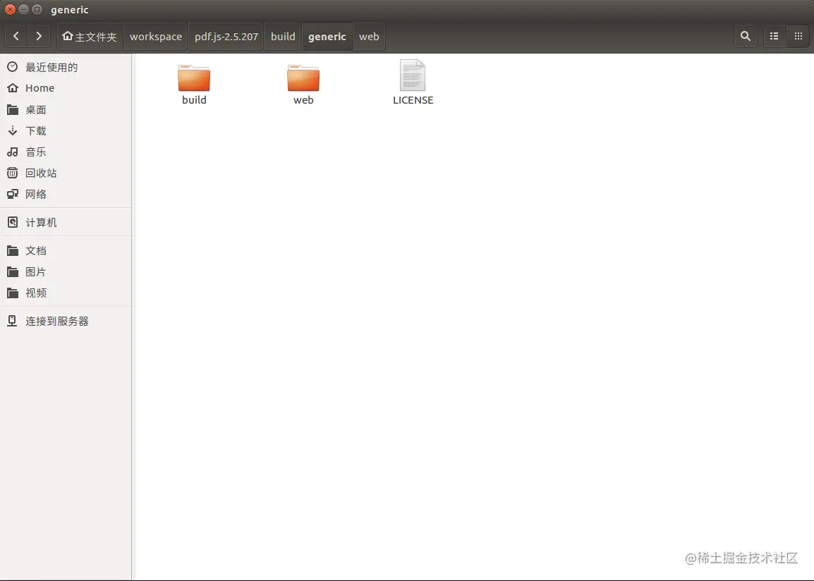Switch to list view icon
The image size is (814, 581).
click(x=774, y=37)
